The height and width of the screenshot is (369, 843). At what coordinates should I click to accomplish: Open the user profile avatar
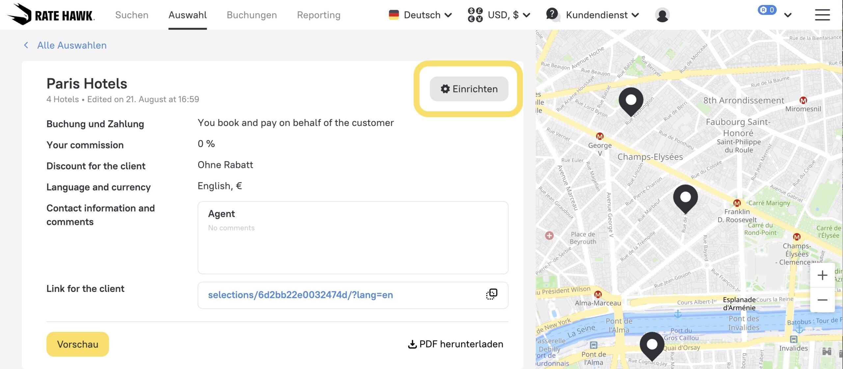pos(662,15)
